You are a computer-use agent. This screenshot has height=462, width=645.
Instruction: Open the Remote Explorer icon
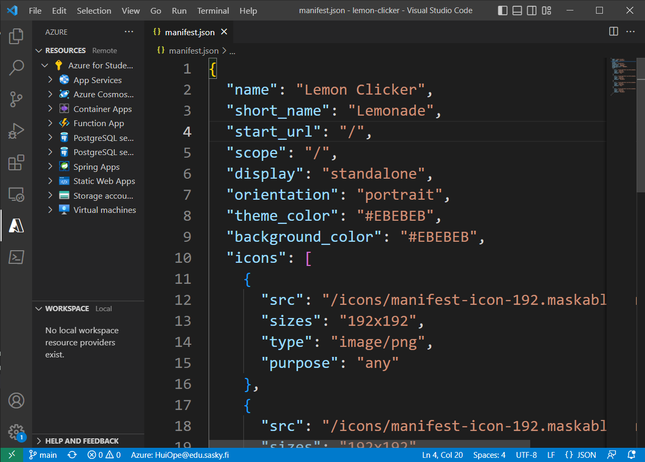[16, 194]
